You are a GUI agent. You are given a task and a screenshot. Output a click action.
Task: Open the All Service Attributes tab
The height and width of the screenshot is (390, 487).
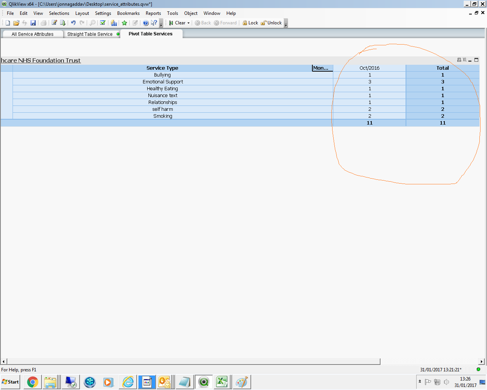click(32, 34)
